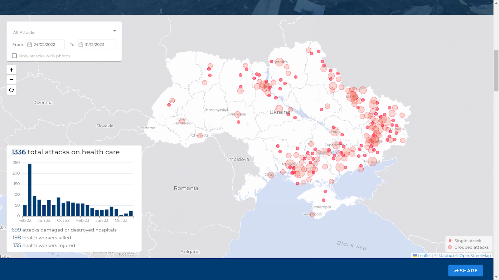Click the SHARE button
This screenshot has height=280, width=499.
click(x=466, y=271)
